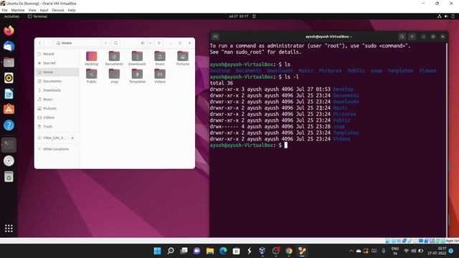The width and height of the screenshot is (459, 258).
Task: Open Rhythmbox music player in the dock
Action: 9,78
